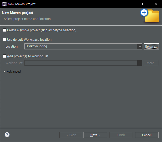Click the Location: label
This screenshot has width=162, height=142.
(12, 47)
